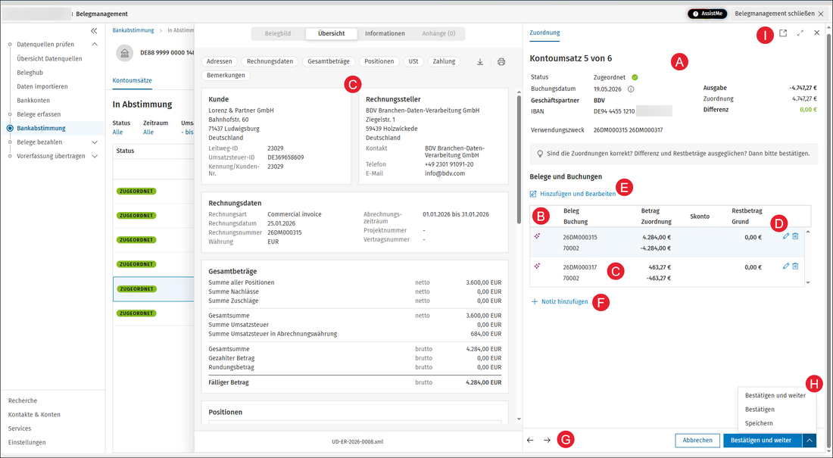Add a note via Notiz hinzufügen
The width and height of the screenshot is (833, 458).
click(560, 302)
